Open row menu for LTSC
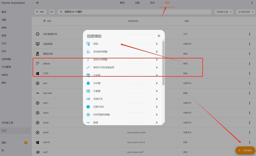 point(249,73)
